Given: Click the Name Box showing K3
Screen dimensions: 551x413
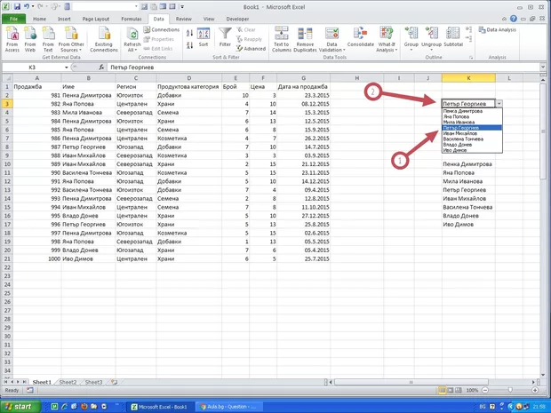Looking at the screenshot, I should click(32, 68).
